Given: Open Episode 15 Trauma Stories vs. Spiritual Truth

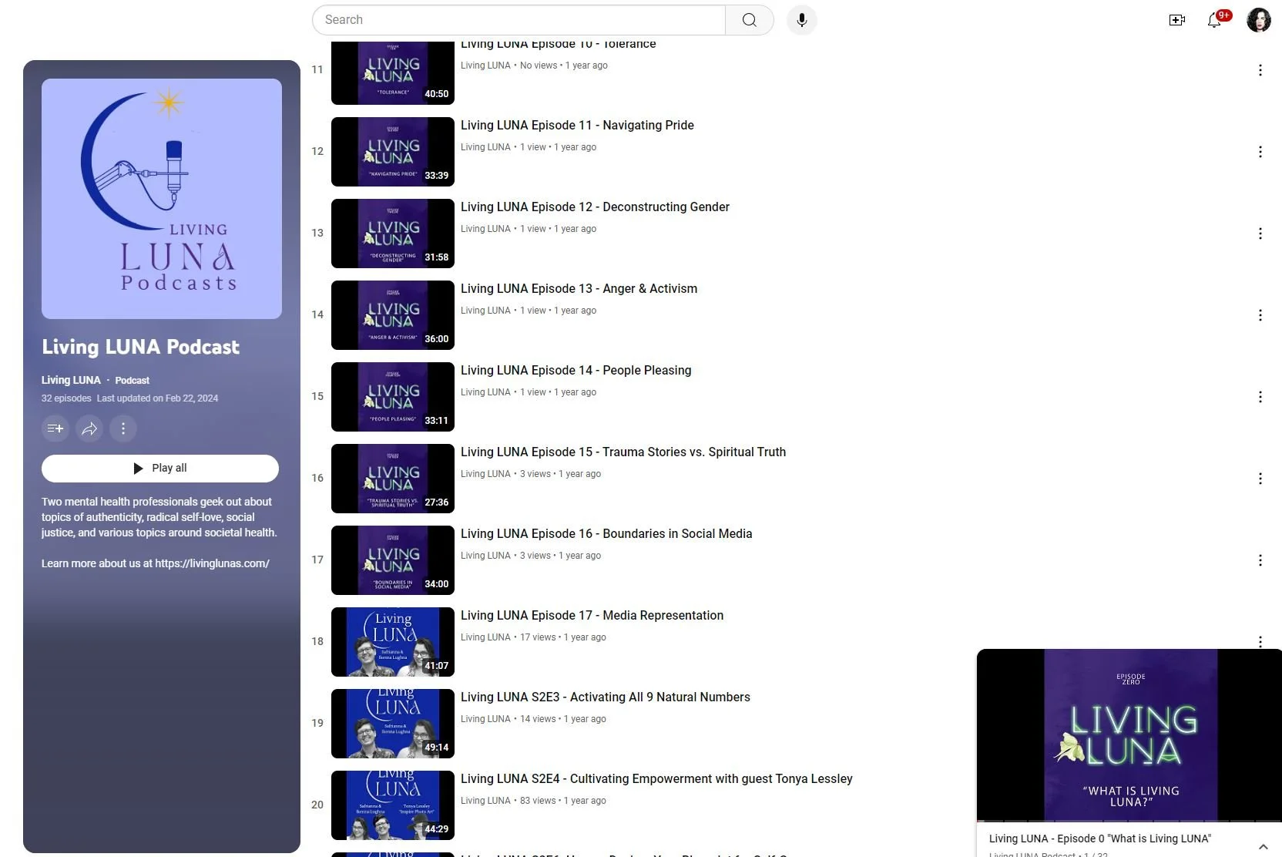Looking at the screenshot, I should pos(623,452).
